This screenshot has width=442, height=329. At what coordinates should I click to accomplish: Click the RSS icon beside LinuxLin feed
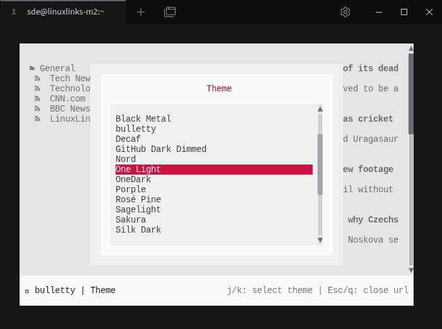point(37,118)
